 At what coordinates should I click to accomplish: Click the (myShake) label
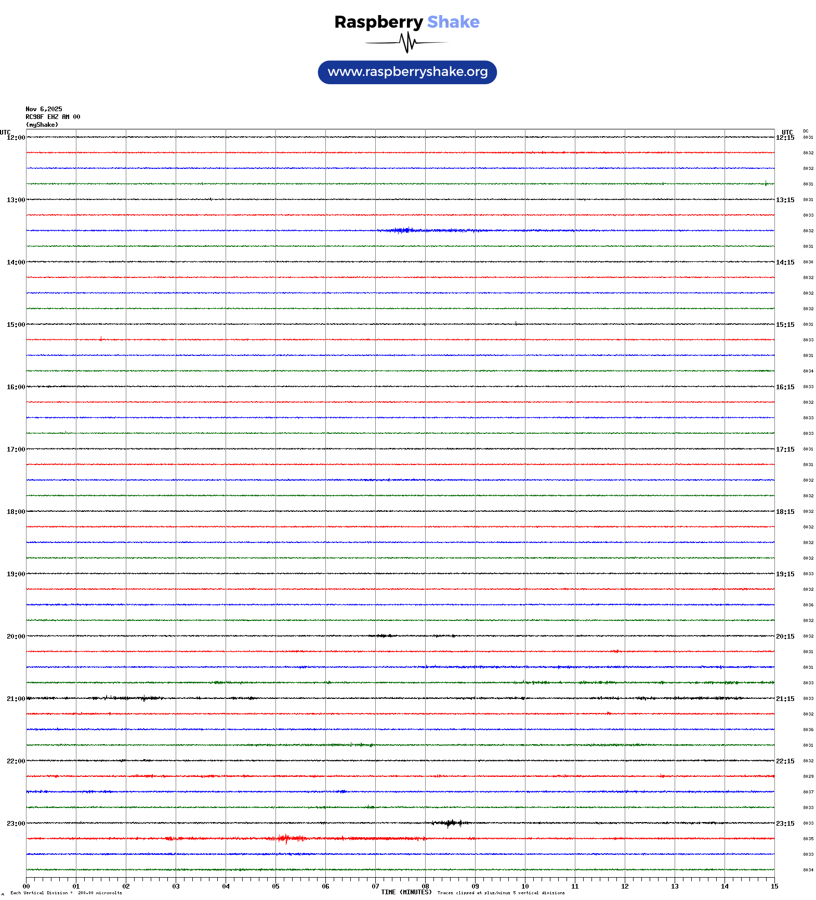pyautogui.click(x=42, y=125)
